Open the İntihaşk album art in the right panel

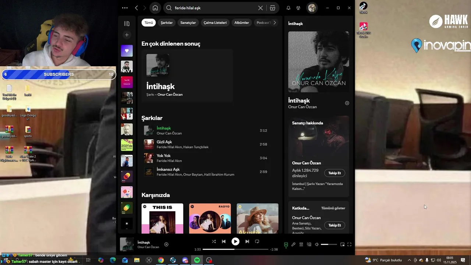point(319,61)
